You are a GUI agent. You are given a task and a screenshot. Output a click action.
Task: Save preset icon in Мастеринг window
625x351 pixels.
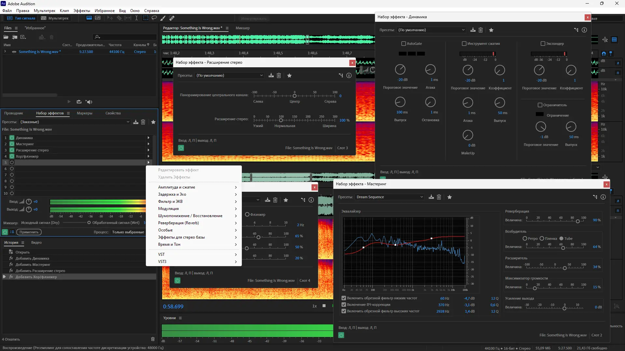tap(431, 197)
